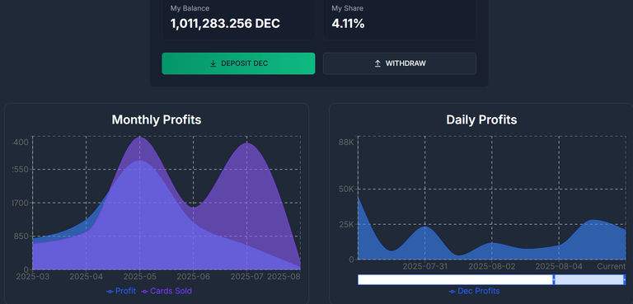
Task: Click the download arrow icon in Deposit
Action: click(x=213, y=63)
